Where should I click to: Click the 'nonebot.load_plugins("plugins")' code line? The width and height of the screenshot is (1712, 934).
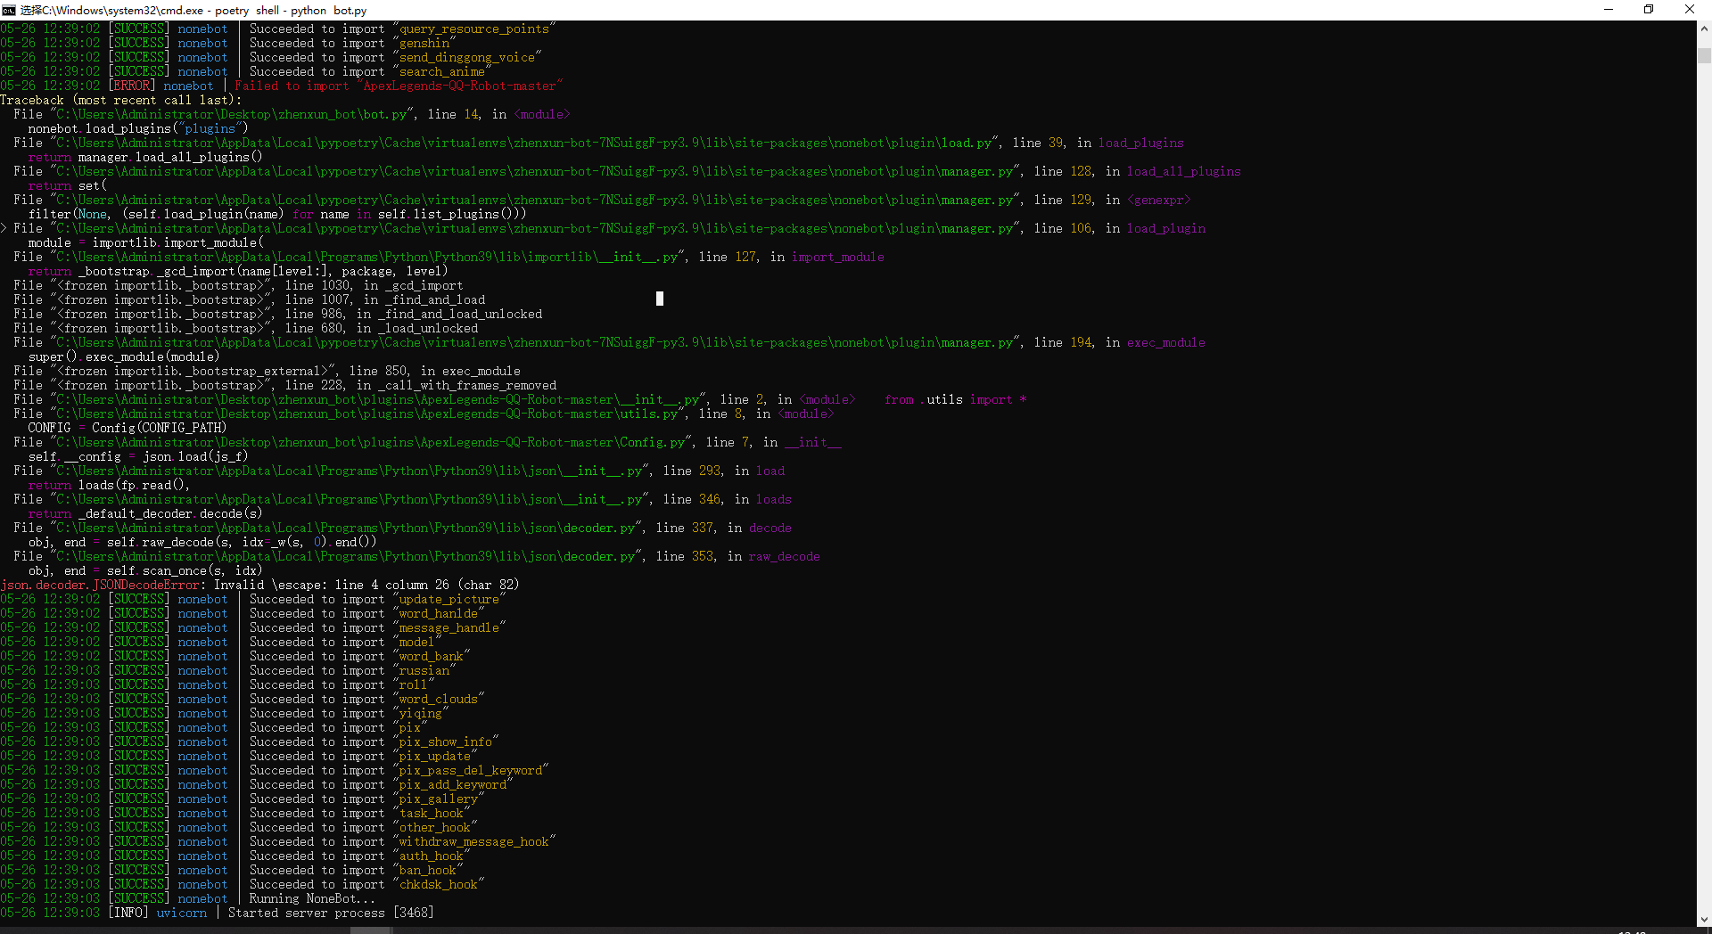(x=138, y=128)
